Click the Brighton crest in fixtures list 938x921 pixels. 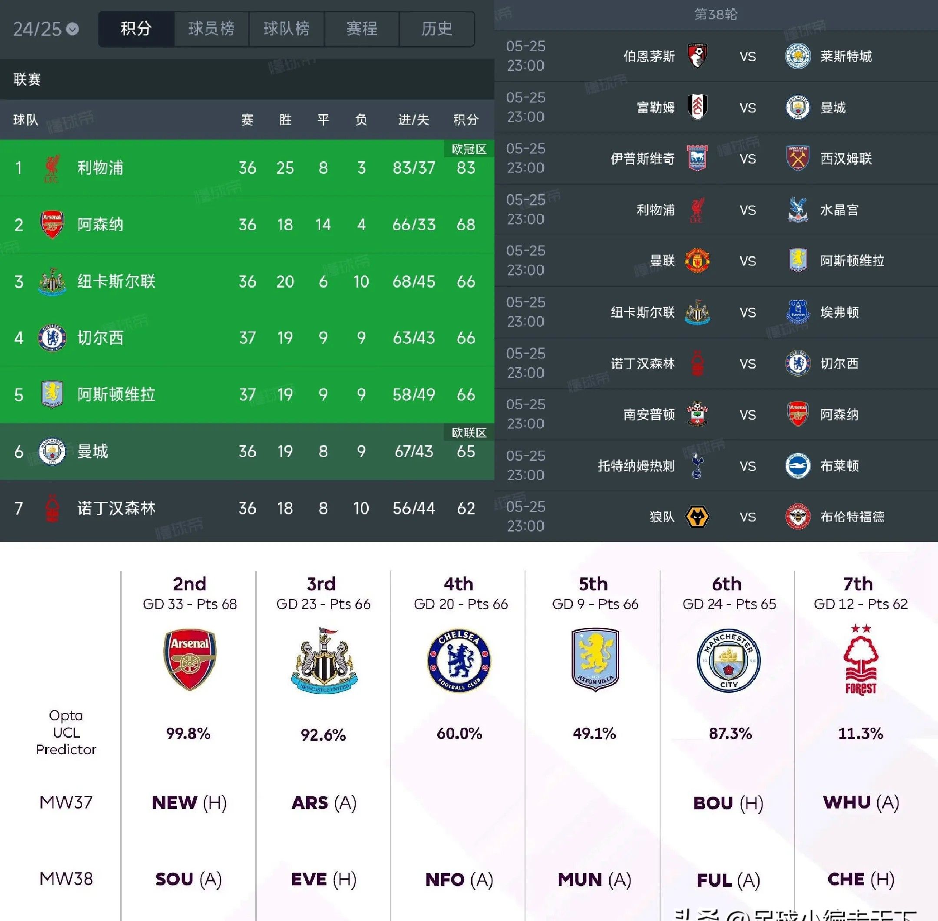(798, 466)
